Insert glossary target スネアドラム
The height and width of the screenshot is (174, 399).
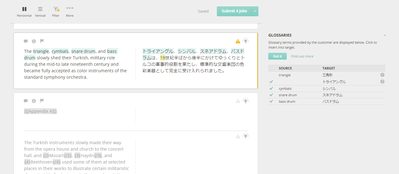point(332,95)
